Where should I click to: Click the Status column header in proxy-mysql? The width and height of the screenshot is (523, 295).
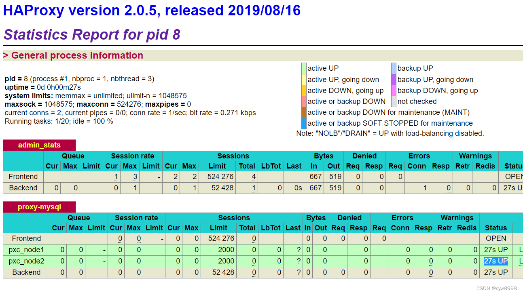click(x=496, y=228)
